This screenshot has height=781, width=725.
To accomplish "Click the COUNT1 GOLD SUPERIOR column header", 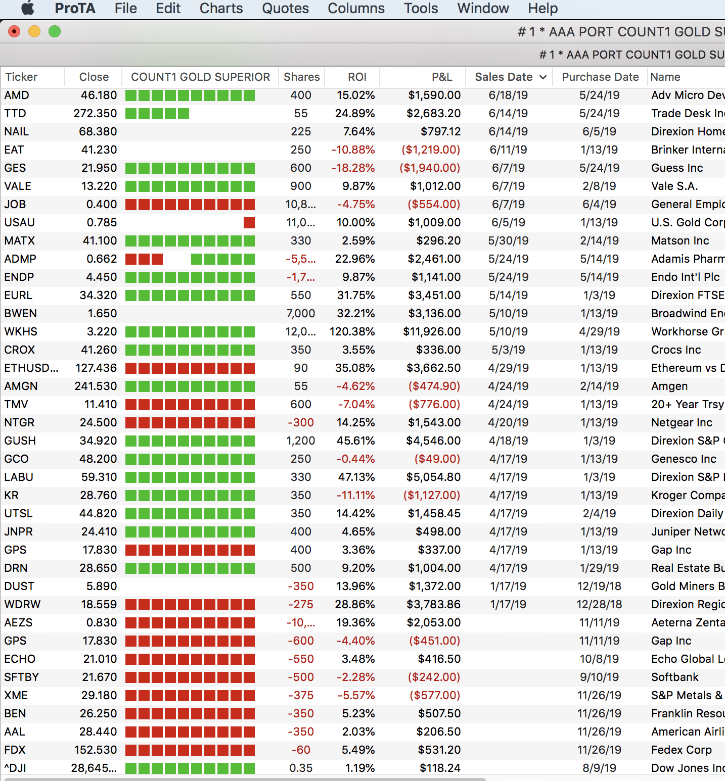I will click(201, 77).
